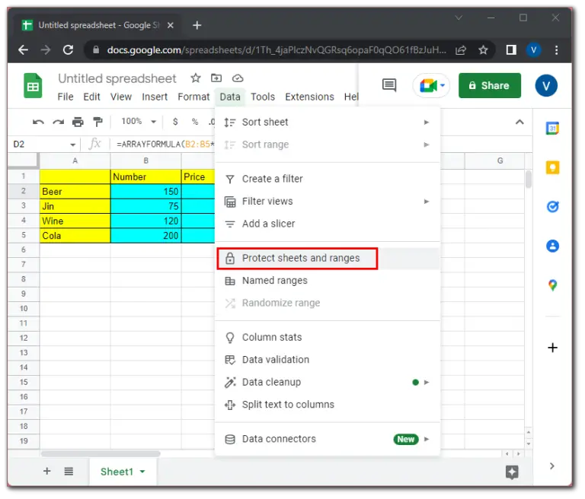Format as percent

pos(195,122)
